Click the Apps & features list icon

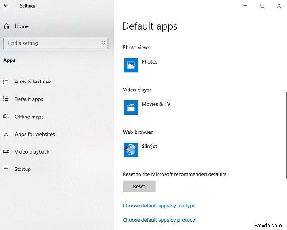pyautogui.click(x=6, y=81)
